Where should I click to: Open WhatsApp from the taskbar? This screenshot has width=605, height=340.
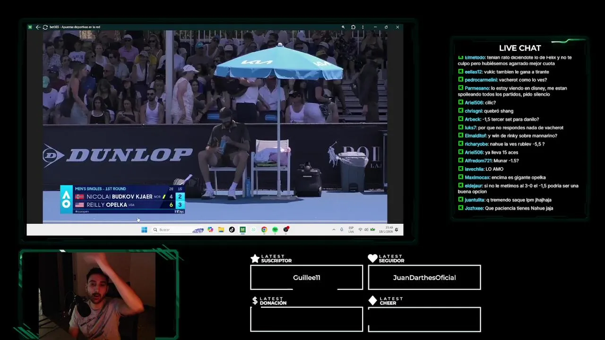pos(253,229)
